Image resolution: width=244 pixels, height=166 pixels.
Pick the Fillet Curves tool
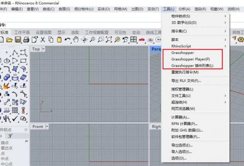pyautogui.click(x=7, y=69)
